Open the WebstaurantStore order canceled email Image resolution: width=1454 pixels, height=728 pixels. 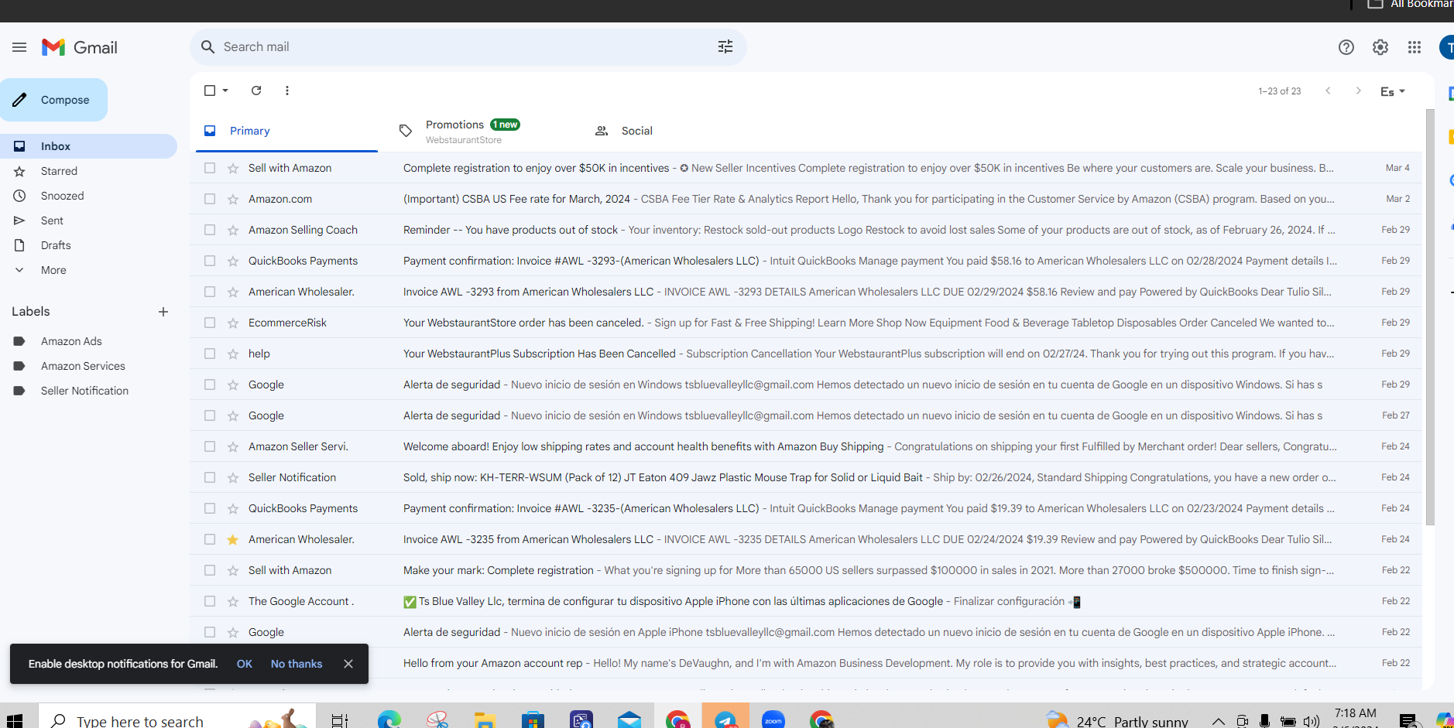click(805, 323)
